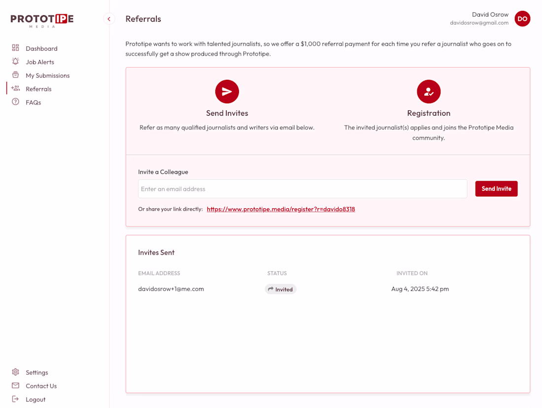The width and height of the screenshot is (542, 408).
Task: Click the Send Invites step heading
Action: click(x=227, y=113)
